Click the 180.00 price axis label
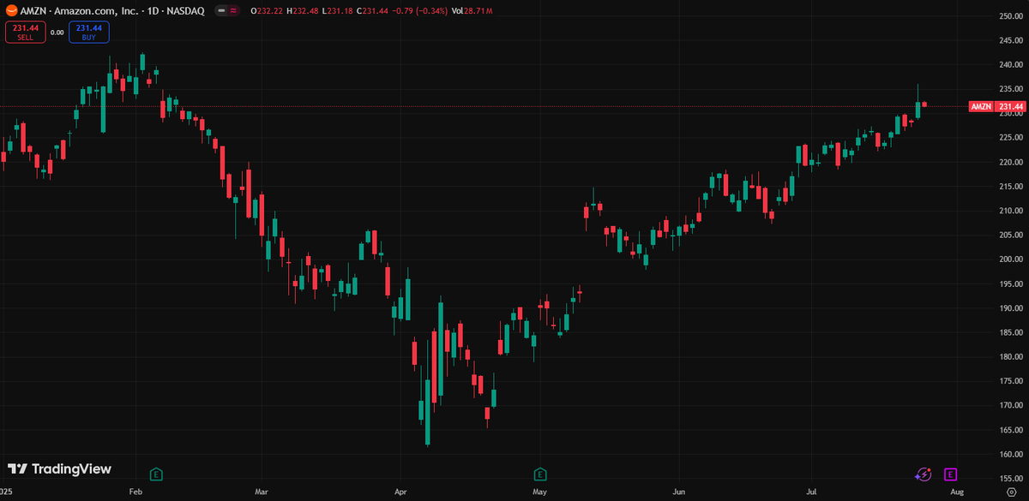Screen dimensions: 1029x501 coord(1009,356)
